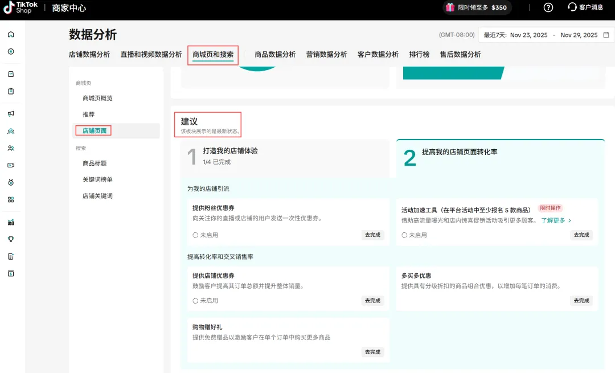Expand 了解更多 chevron link
Image resolution: width=615 pixels, height=373 pixels.
click(556, 220)
